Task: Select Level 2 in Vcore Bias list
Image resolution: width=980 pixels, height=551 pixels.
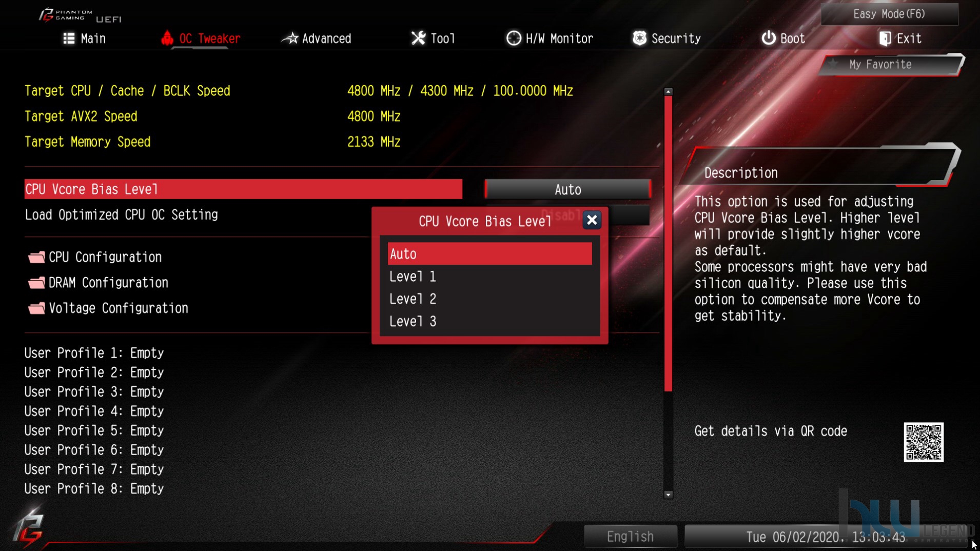Action: 489,299
